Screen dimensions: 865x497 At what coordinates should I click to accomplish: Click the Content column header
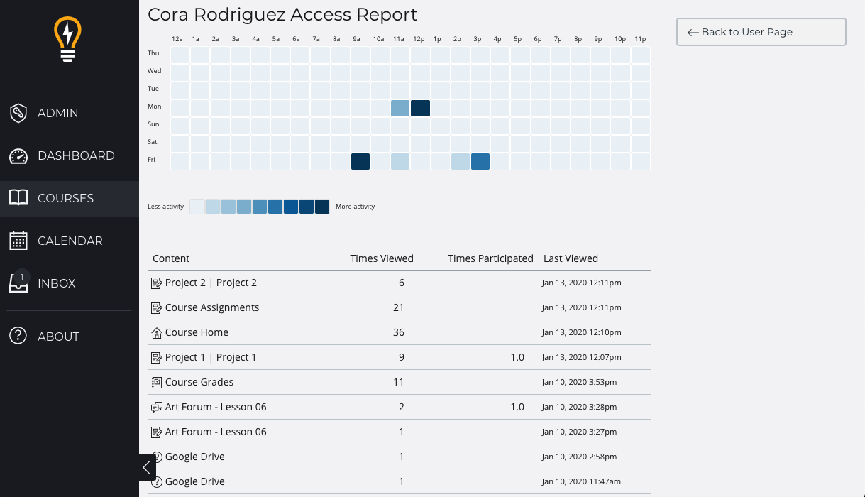(x=171, y=258)
